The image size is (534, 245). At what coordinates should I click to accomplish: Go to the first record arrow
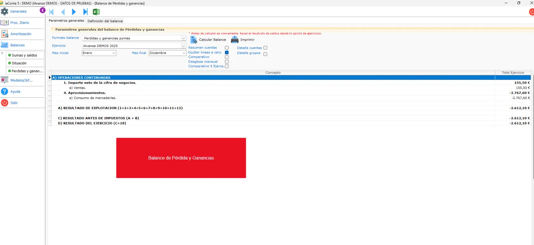click(x=51, y=12)
